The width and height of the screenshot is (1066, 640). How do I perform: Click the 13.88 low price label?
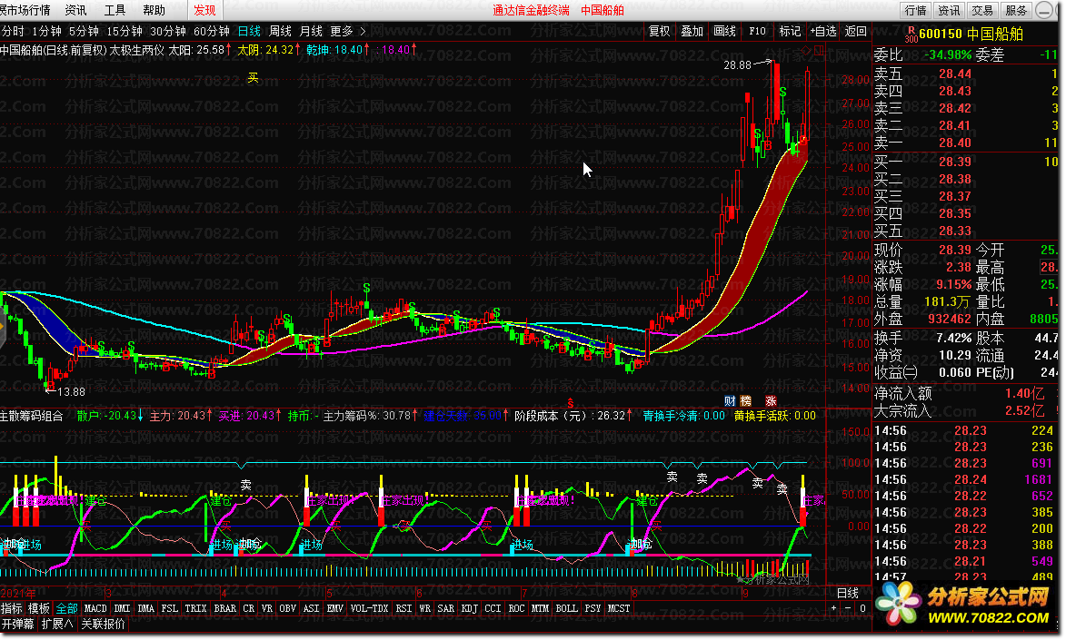(72, 392)
